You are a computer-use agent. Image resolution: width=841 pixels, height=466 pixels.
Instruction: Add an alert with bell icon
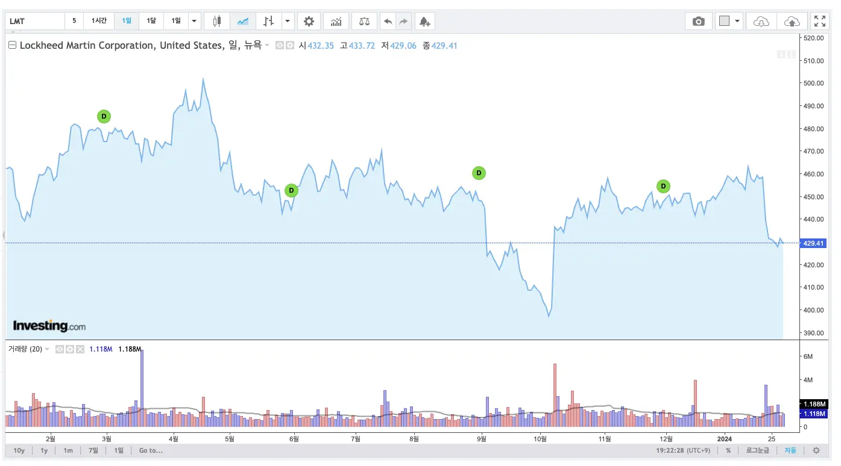[424, 21]
